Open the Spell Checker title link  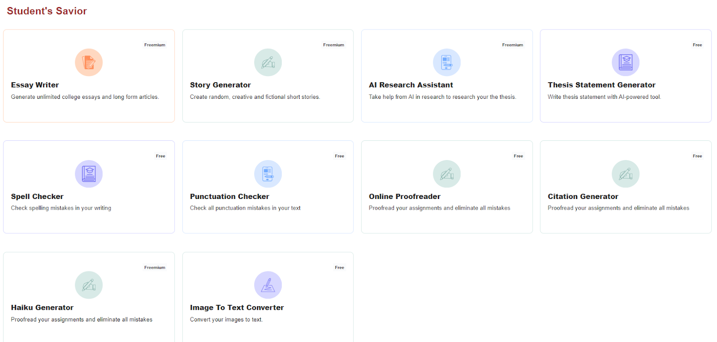[x=37, y=196]
